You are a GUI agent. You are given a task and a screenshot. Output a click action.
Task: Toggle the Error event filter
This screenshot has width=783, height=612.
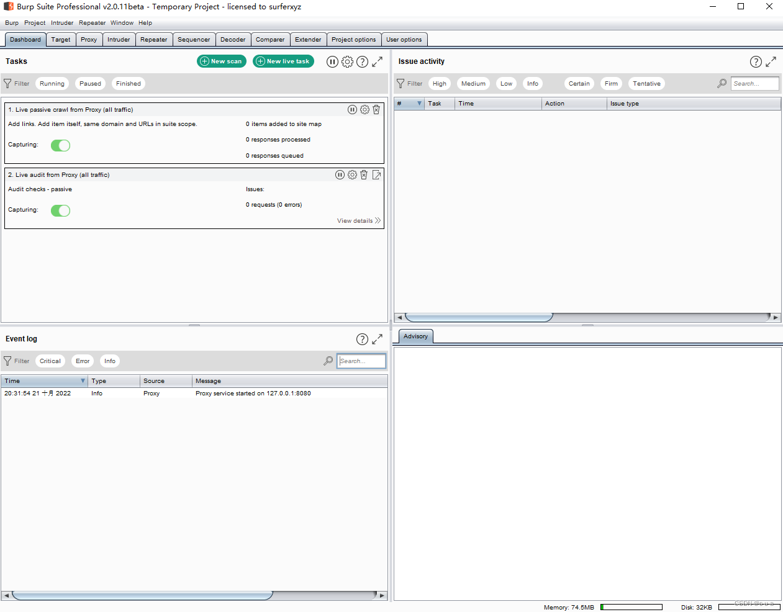83,361
